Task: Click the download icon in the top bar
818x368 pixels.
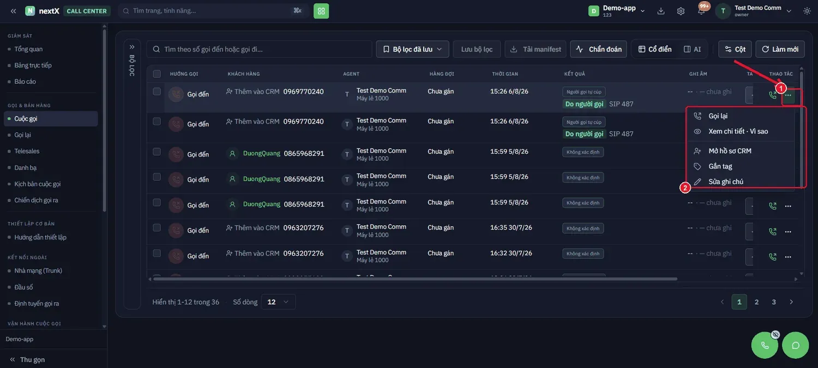Action: pyautogui.click(x=661, y=11)
